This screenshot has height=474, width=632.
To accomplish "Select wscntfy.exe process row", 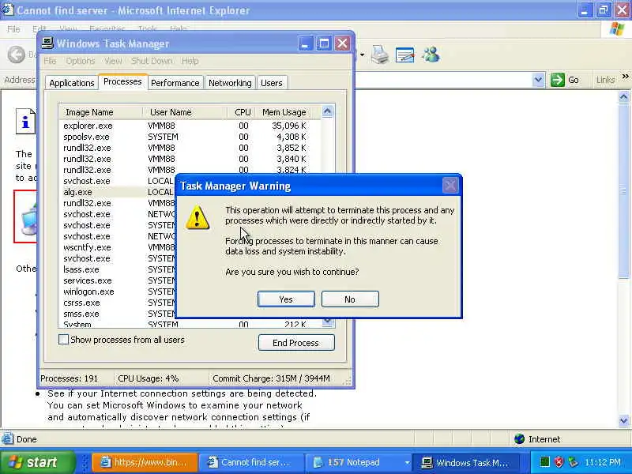I will [118, 247].
